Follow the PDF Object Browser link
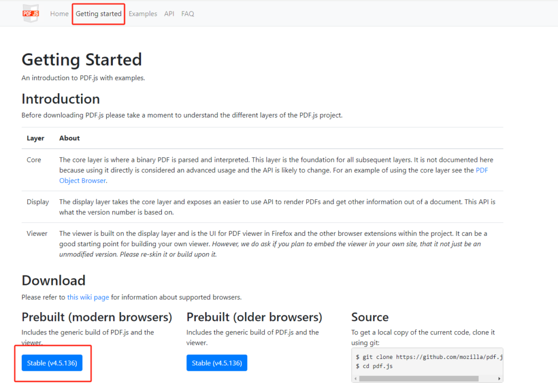The height and width of the screenshot is (391, 558). 83,180
